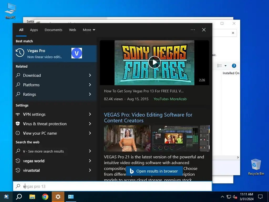Screen dimensions: 269x202
Task: Open the 'YouTube› MoreAzab' source link
Action: tap(170, 99)
